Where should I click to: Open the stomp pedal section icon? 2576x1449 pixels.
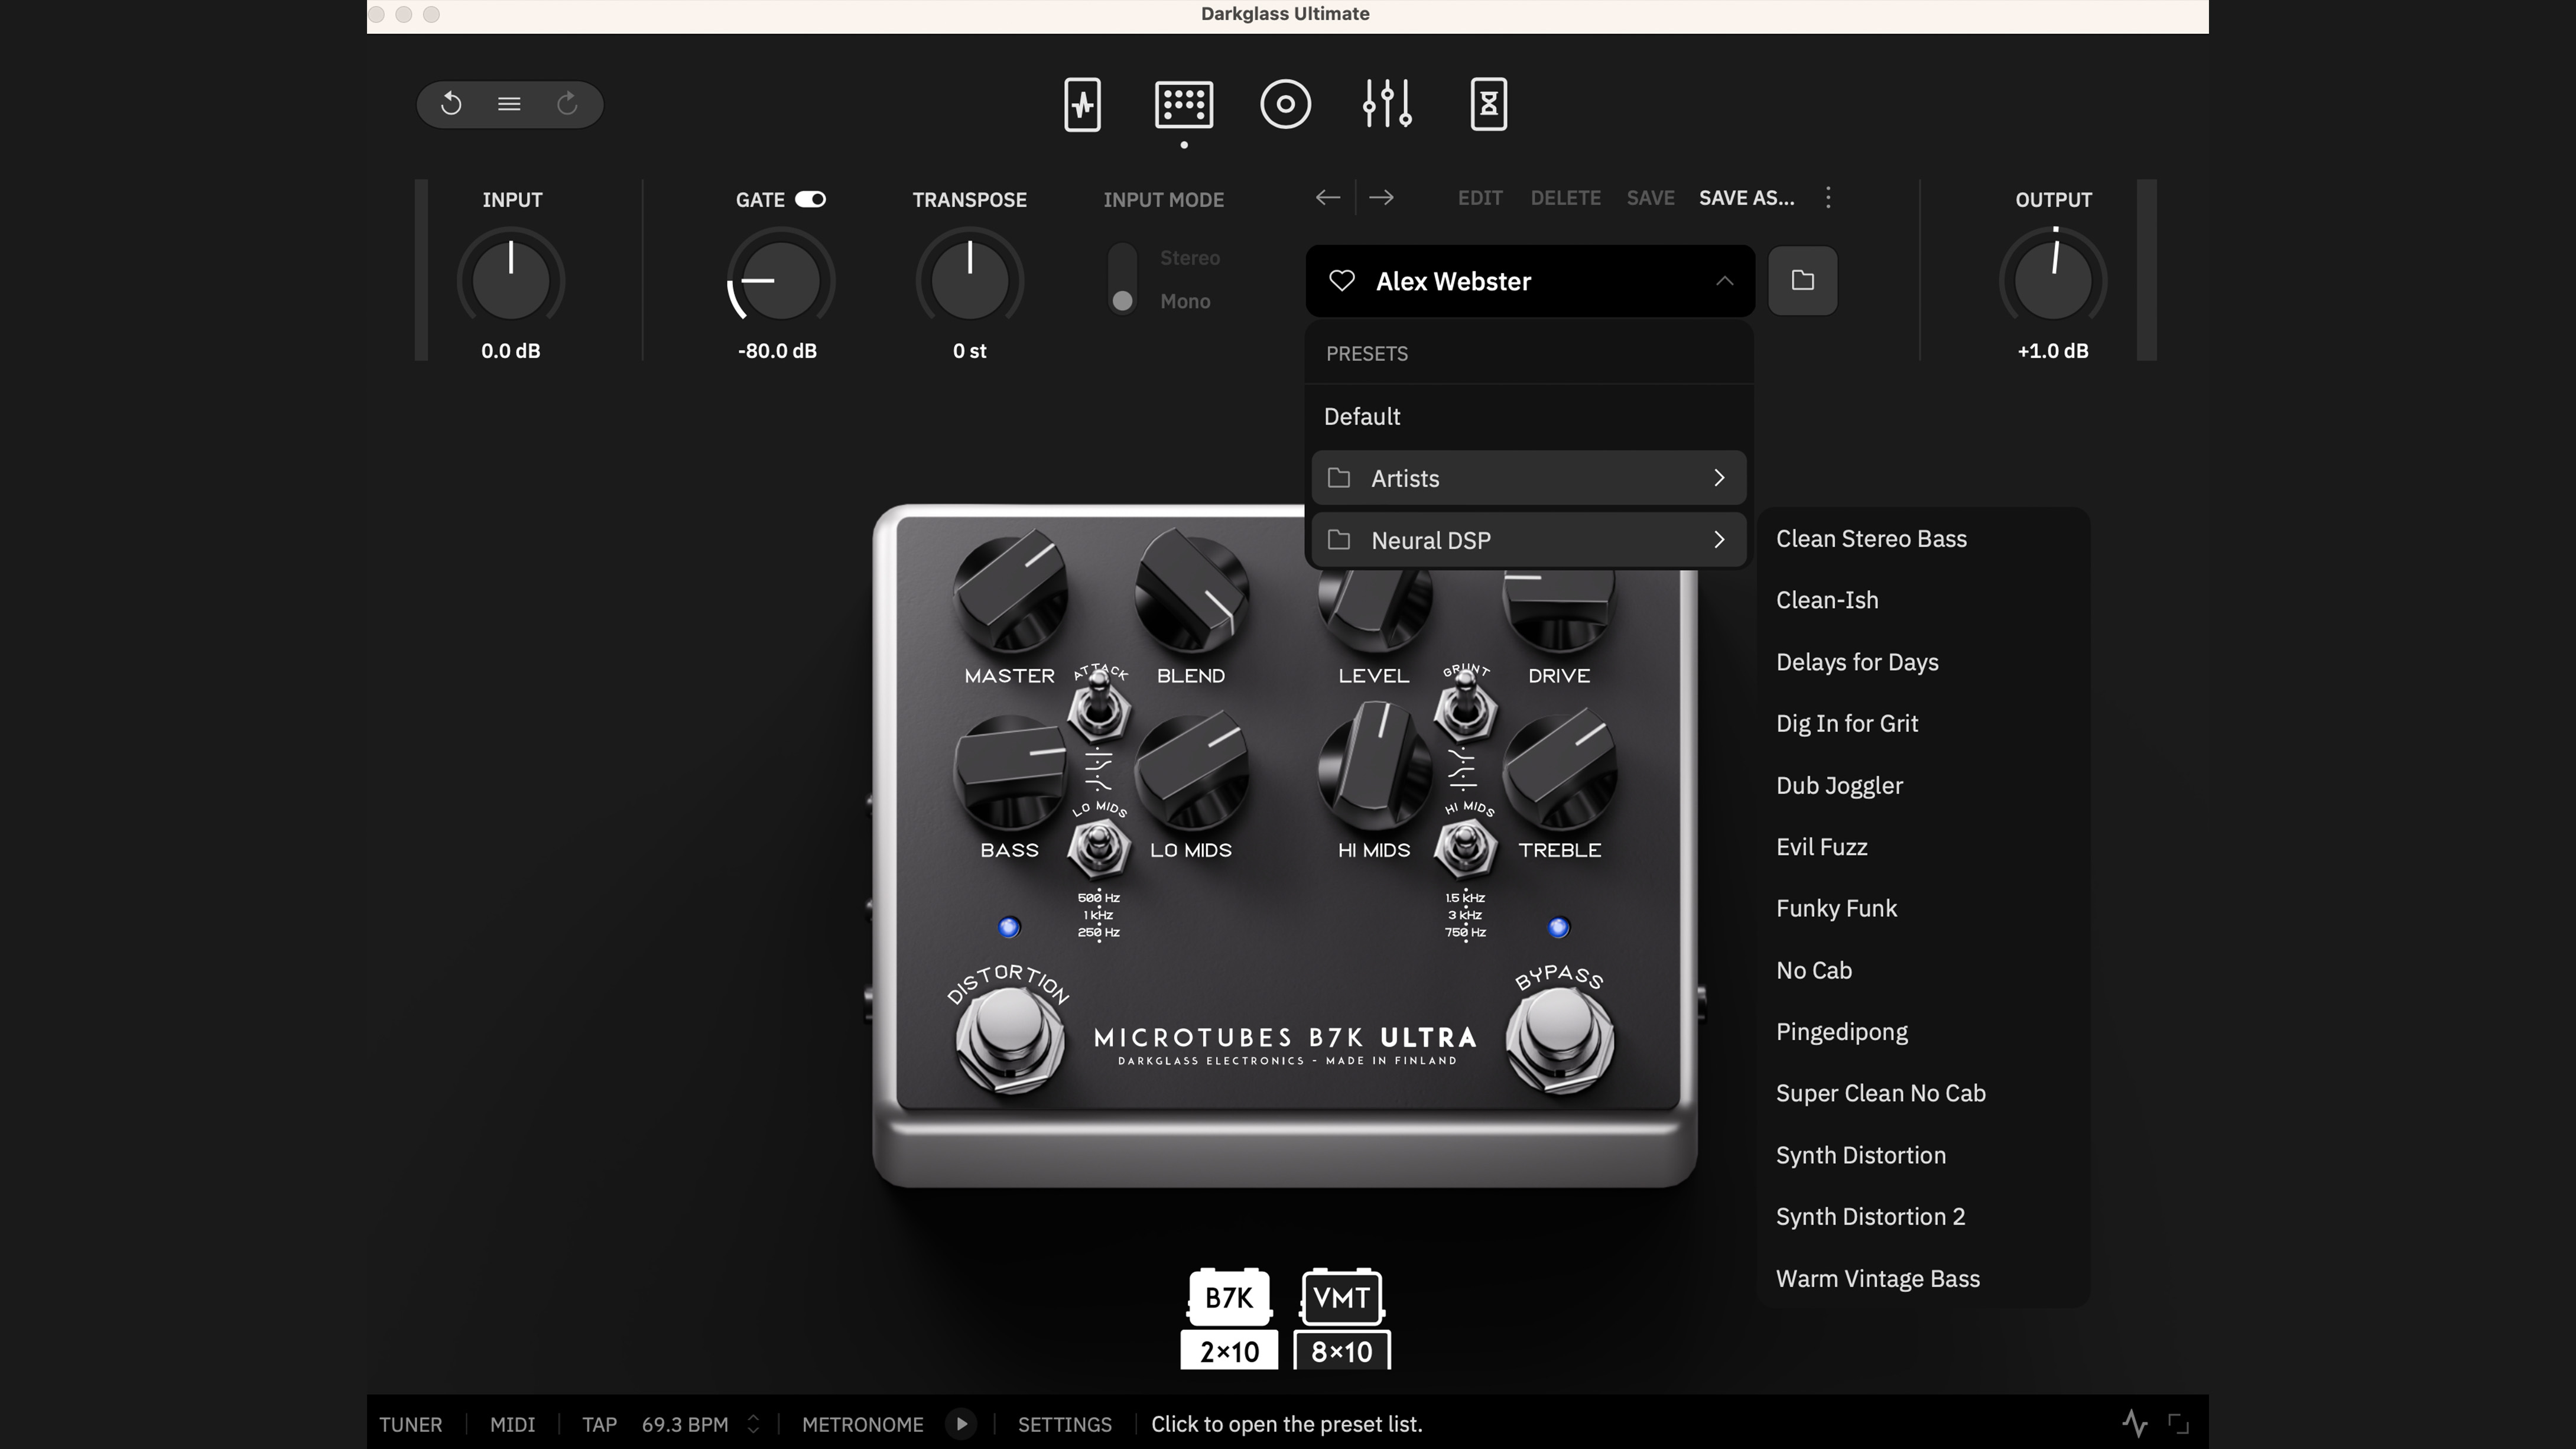1082,104
